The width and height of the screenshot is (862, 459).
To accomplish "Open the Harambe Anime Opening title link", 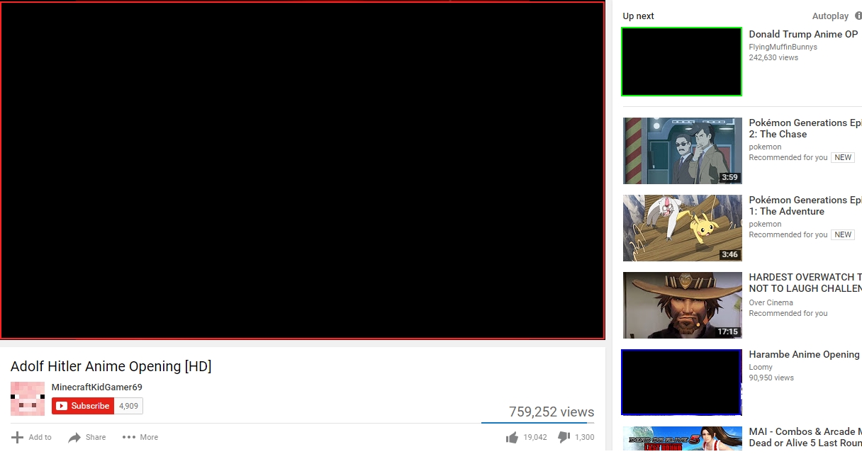I will tap(804, 354).
